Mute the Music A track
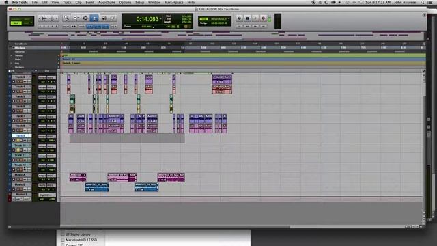 coord(25,179)
